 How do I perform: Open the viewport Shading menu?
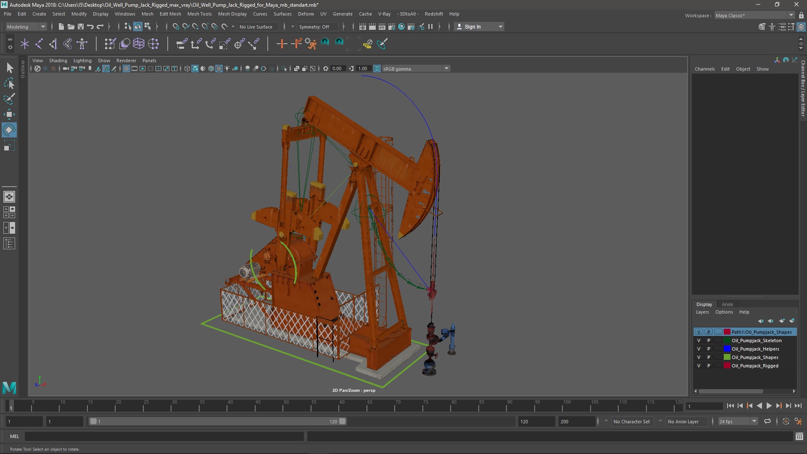[58, 61]
